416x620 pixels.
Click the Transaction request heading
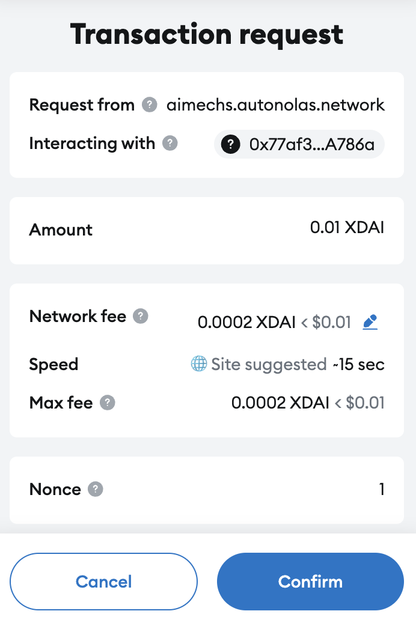tap(207, 35)
